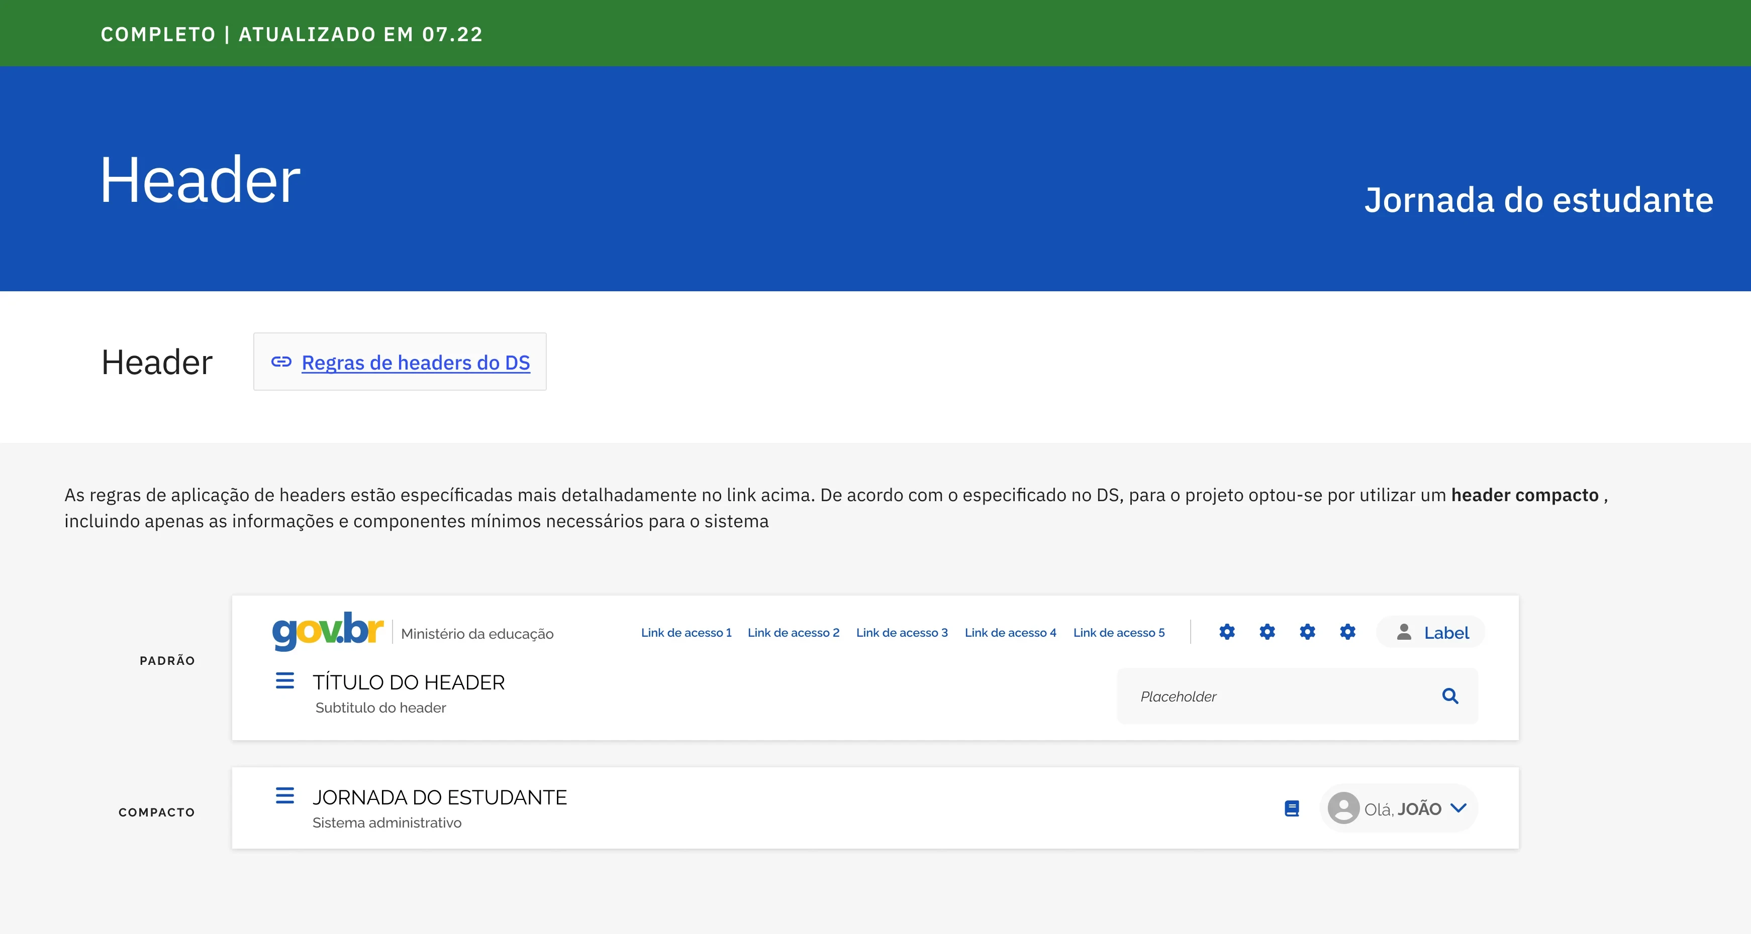Viewport: 1751px width, 934px height.
Task: Go to Link de acesso 4
Action: point(1010,632)
